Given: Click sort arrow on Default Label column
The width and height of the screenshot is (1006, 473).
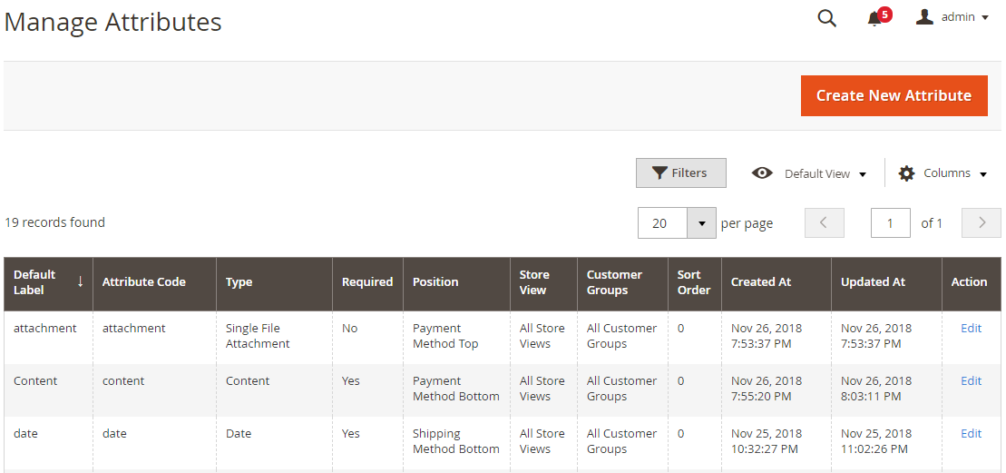Looking at the screenshot, I should click(x=80, y=281).
